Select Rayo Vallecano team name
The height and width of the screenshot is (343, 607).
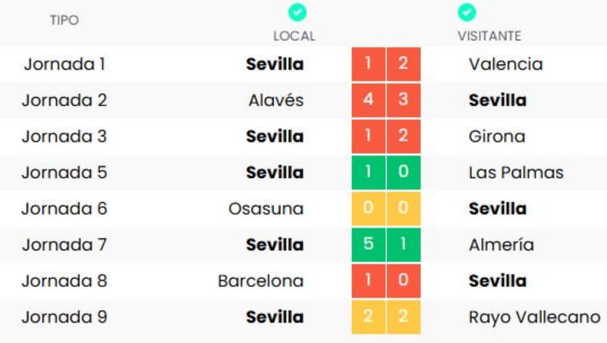click(x=534, y=317)
